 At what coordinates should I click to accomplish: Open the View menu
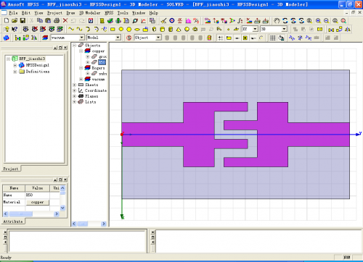[x=38, y=13]
